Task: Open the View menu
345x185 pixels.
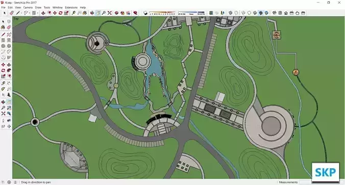Action: (x=18, y=8)
